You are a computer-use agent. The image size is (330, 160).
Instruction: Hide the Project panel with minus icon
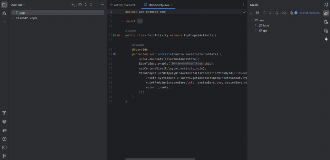pyautogui.click(x=102, y=5)
